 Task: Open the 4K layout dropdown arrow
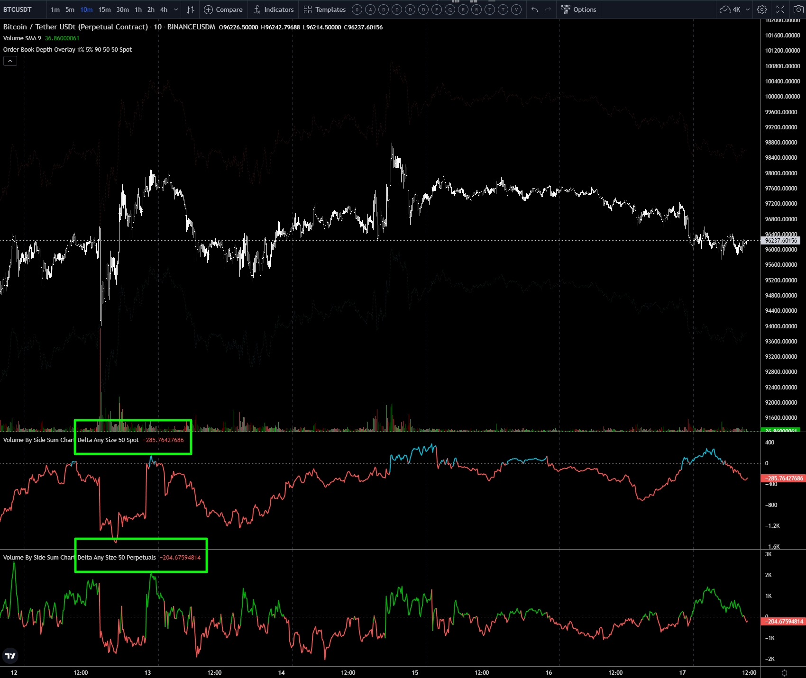pos(748,9)
